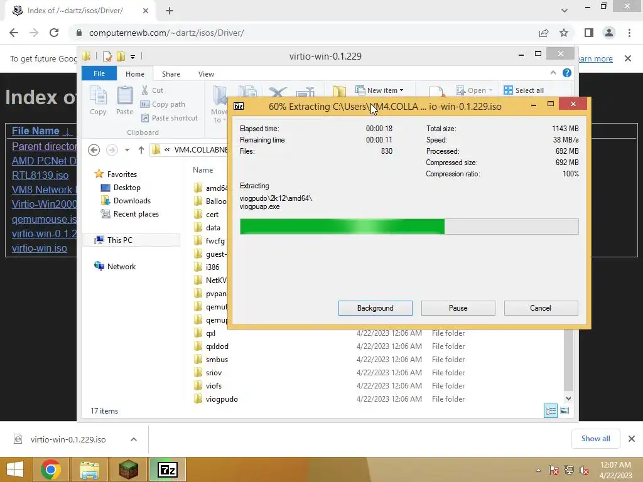Click the Cut command in ribbon
This screenshot has width=643, height=482.
point(152,90)
